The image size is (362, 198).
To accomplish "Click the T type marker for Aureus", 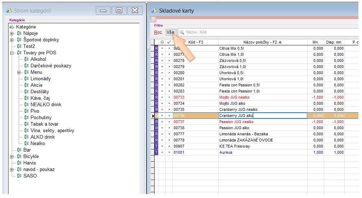I will [156, 152].
